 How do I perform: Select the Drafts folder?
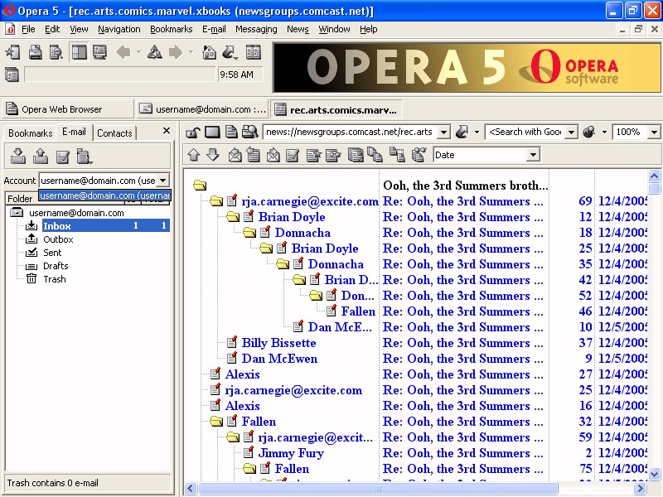56,266
